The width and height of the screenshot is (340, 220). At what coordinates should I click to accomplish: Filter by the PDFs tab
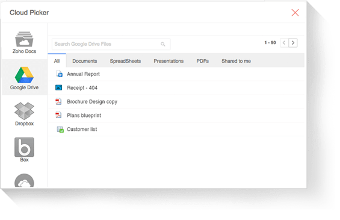click(203, 61)
